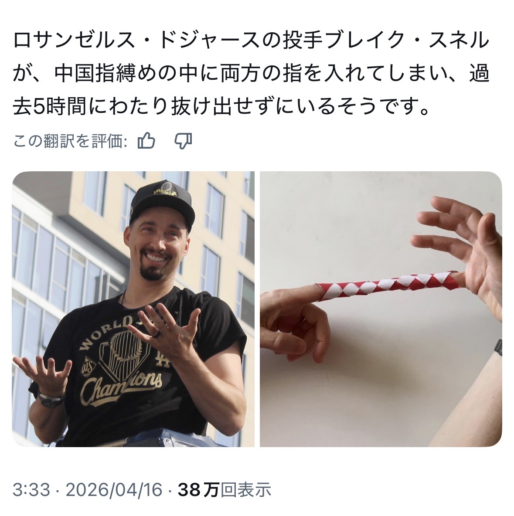
Task: Tap the 2026/04/16 date stamp
Action: [114, 490]
